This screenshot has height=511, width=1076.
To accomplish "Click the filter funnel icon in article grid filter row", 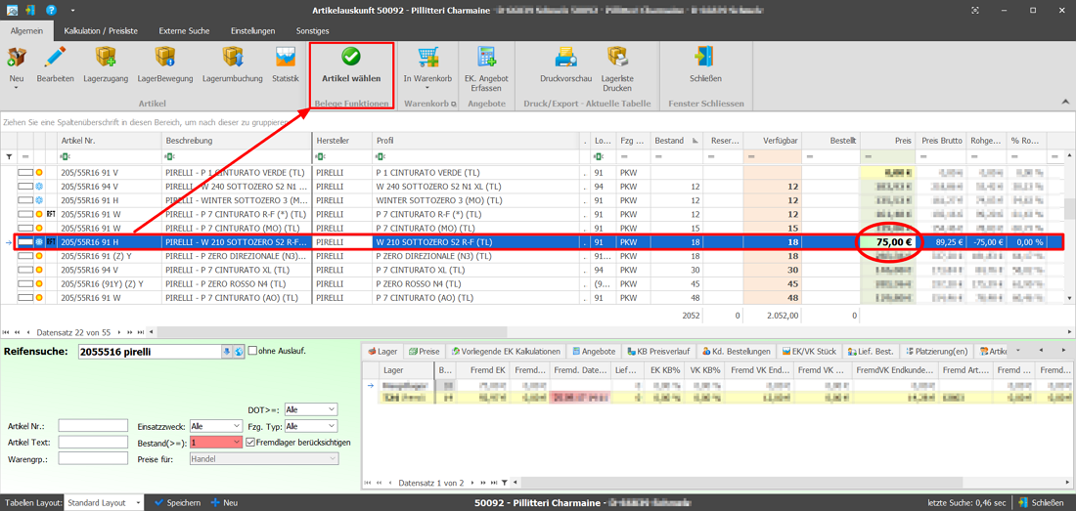I will (x=9, y=157).
